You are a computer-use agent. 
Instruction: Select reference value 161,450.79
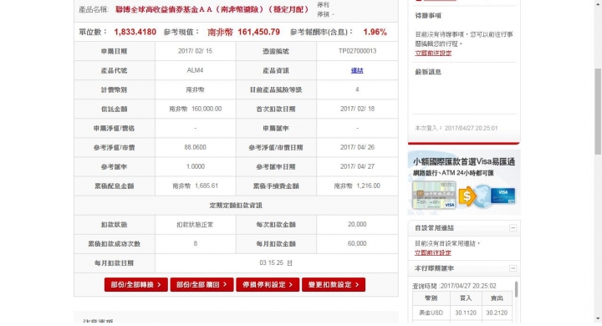(258, 32)
